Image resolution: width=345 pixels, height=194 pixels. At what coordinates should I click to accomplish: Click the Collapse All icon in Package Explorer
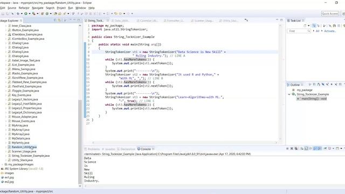point(55,20)
